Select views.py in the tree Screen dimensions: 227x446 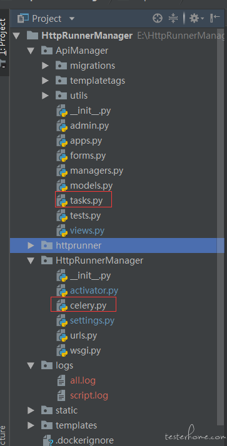[x=87, y=230]
